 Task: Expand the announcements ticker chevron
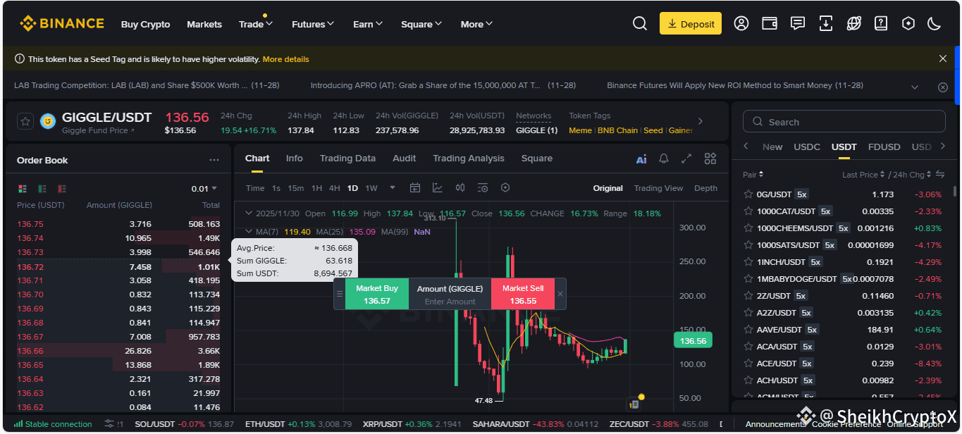pos(915,87)
